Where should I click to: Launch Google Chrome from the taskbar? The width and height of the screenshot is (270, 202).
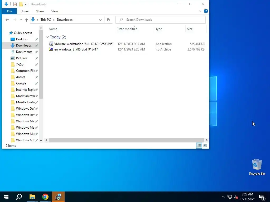(x=45, y=197)
